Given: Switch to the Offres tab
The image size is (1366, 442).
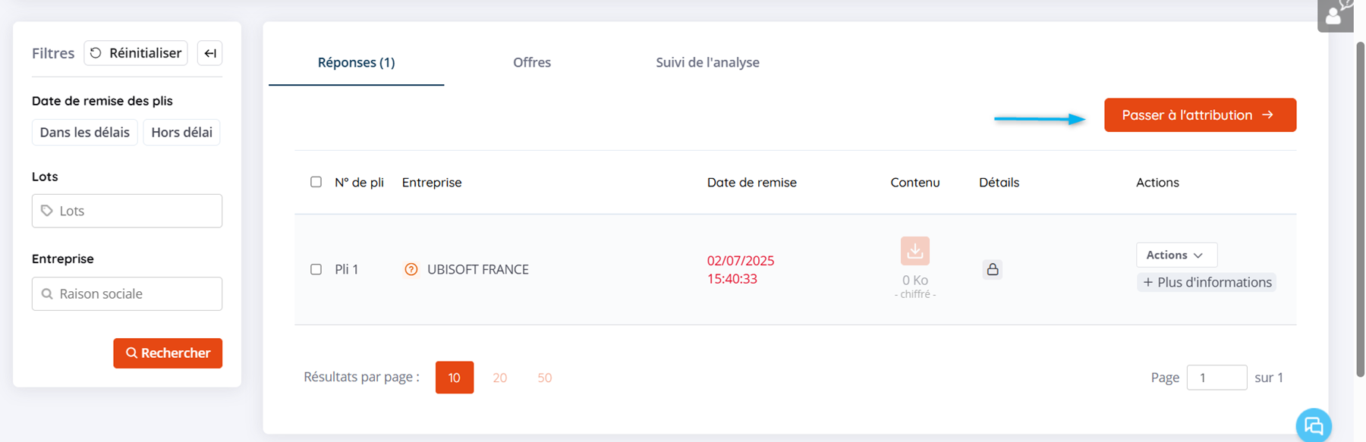Looking at the screenshot, I should (x=532, y=62).
